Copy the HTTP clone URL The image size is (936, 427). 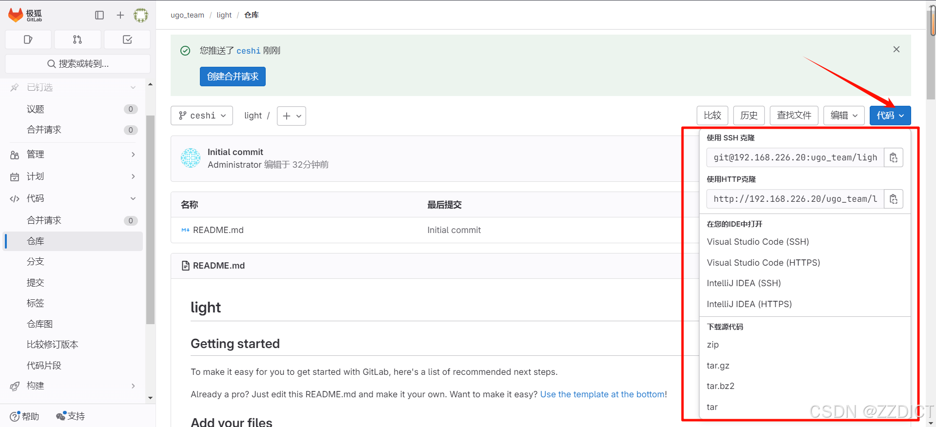[x=894, y=199]
